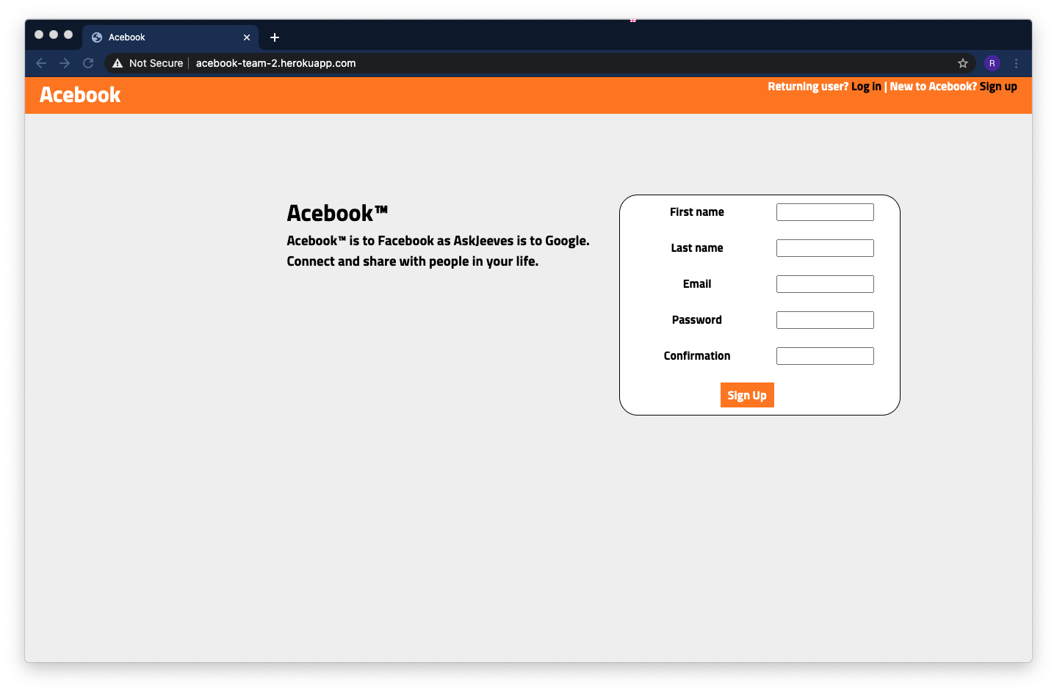Focus the First name field

[x=825, y=212]
